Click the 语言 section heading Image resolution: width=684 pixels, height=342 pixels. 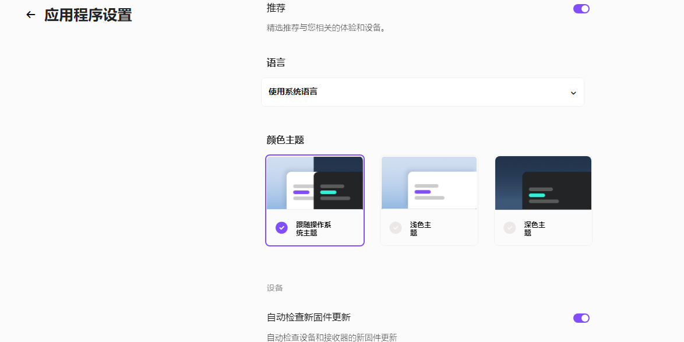276,63
